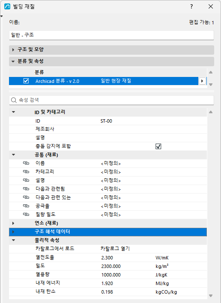Click the kgCO₂/kg unit label
Viewport: 221px width, 303px height.
click(x=166, y=292)
